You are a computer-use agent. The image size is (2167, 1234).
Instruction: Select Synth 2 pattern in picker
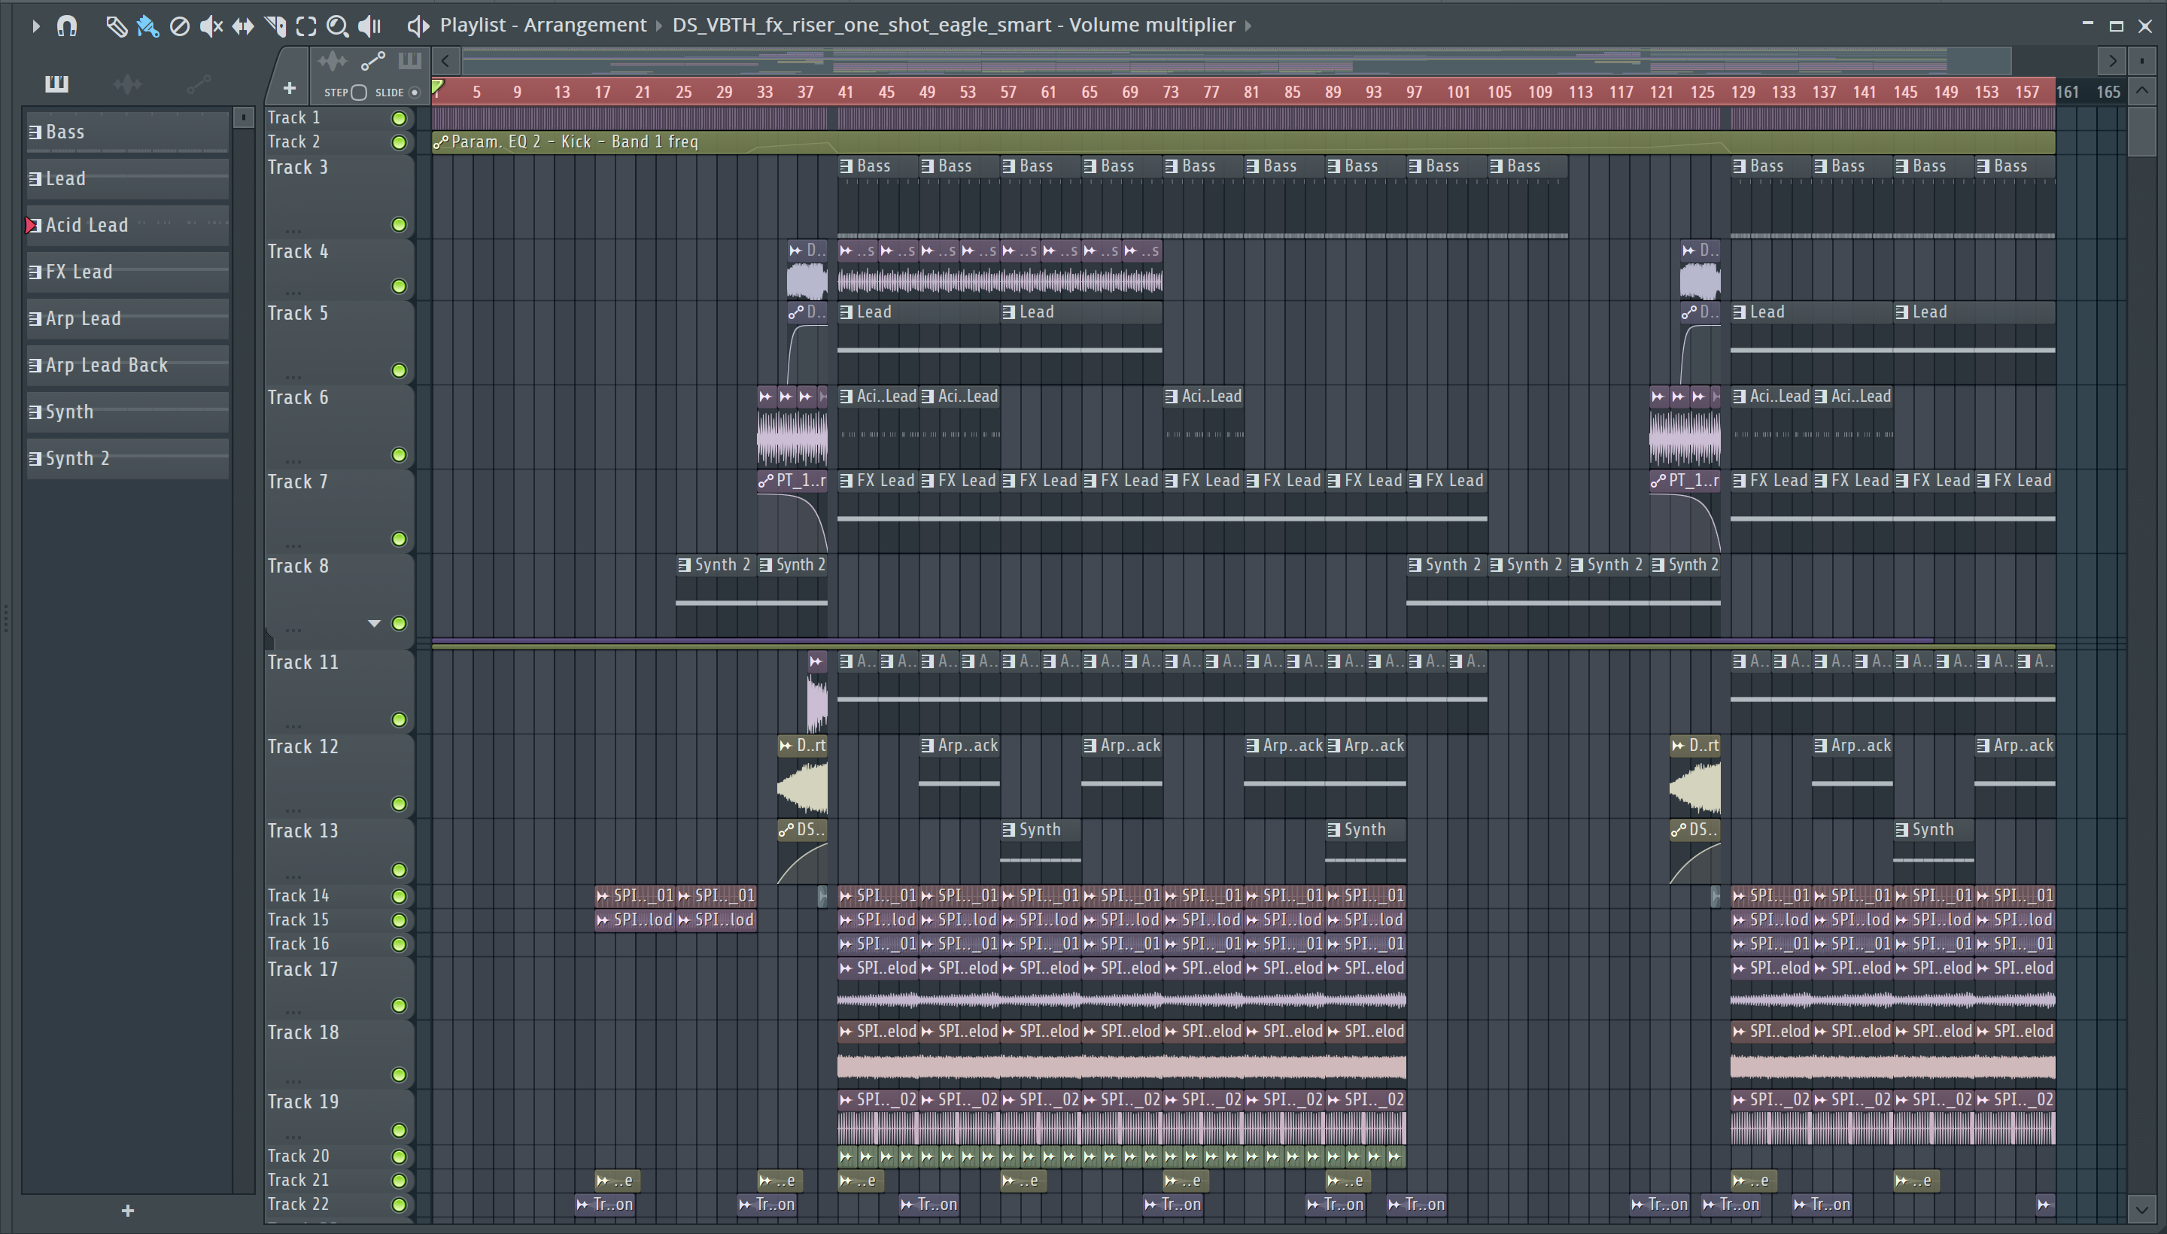tap(128, 458)
